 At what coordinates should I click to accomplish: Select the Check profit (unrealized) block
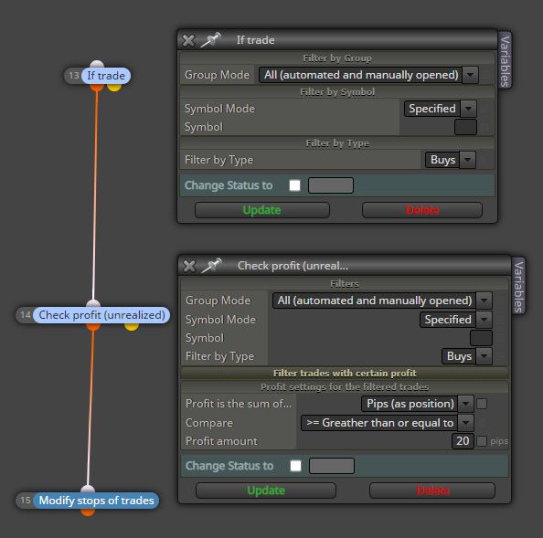(101, 315)
